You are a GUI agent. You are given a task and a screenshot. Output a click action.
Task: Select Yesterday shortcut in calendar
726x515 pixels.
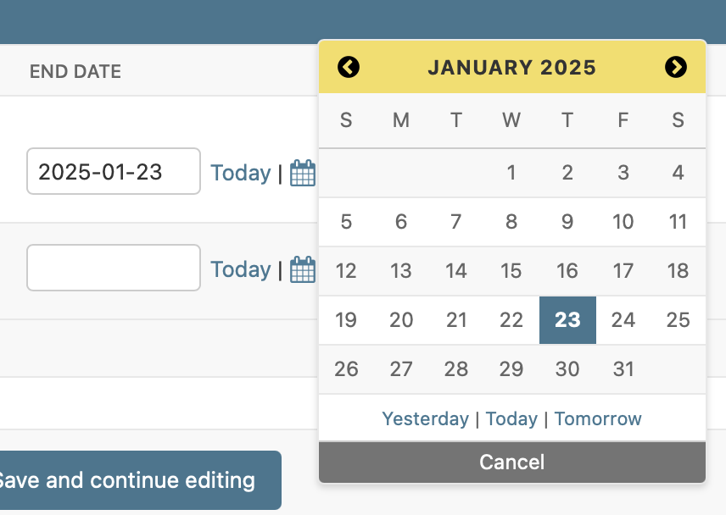coord(425,418)
